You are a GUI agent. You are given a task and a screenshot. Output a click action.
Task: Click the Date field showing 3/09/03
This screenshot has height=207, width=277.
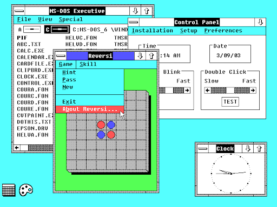click(x=228, y=56)
